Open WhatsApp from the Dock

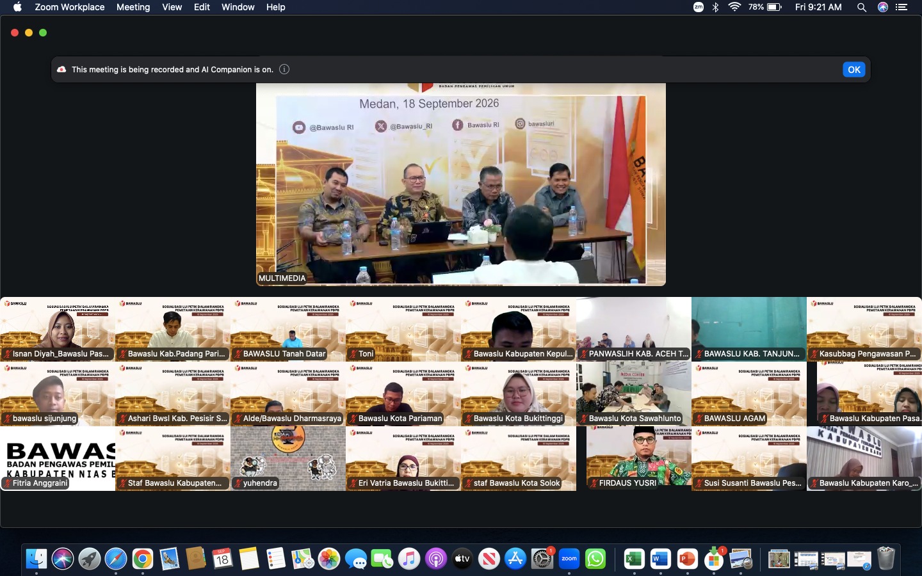595,559
